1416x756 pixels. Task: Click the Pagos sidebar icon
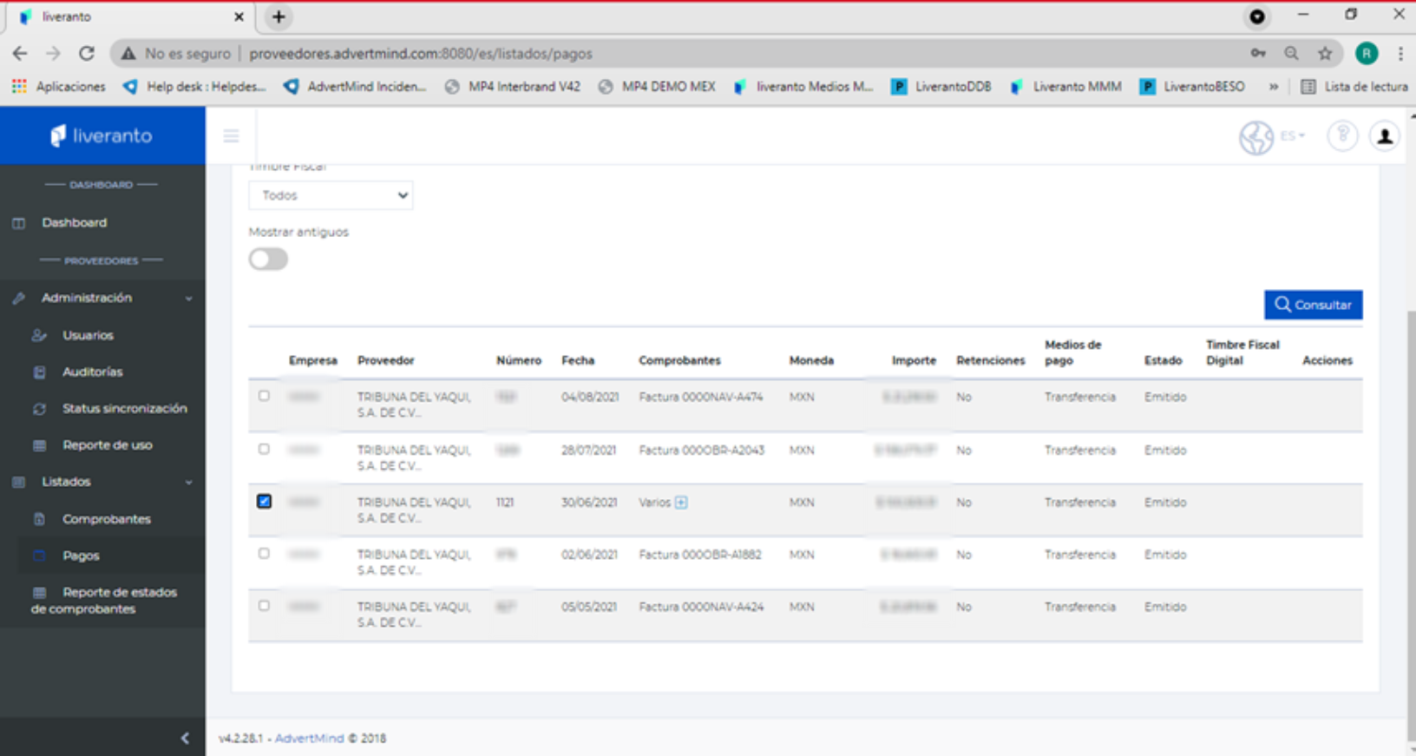click(x=39, y=555)
